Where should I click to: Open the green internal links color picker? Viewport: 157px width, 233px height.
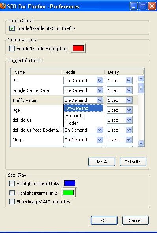tap(68, 193)
